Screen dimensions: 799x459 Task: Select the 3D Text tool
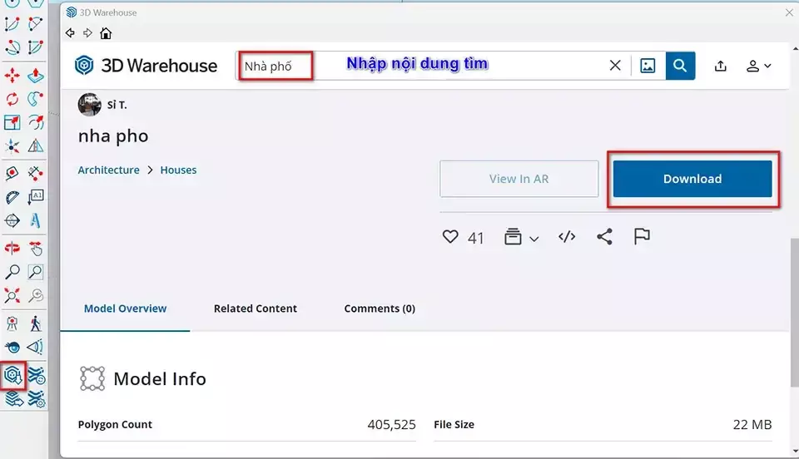click(35, 221)
